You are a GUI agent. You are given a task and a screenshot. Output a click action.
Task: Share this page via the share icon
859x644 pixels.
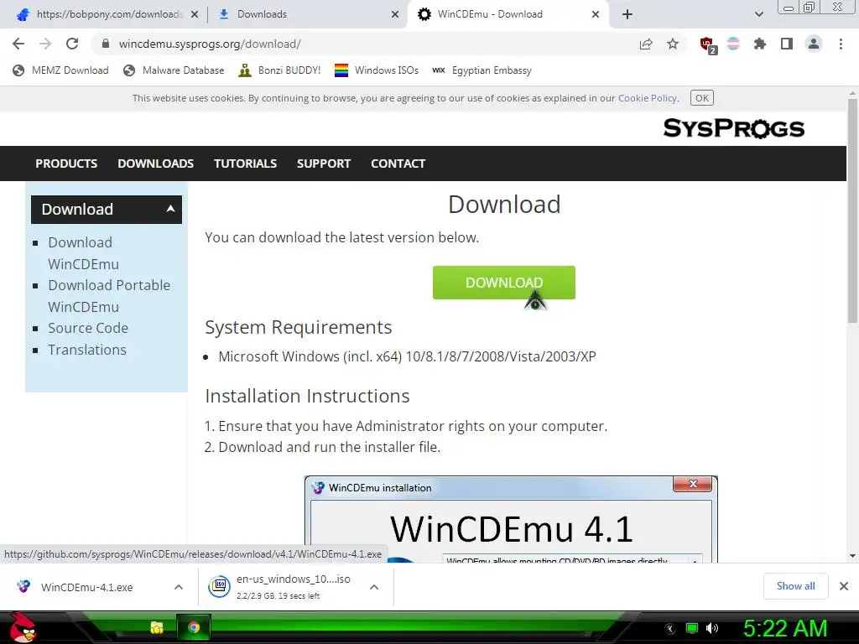[646, 44]
